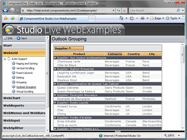Open the Home dropdown arrow
Viewport: 187px width, 140px height.
[126, 18]
